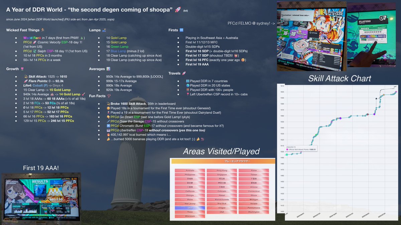The height and width of the screenshot is (225, 401).
Task: Click the highlighted blue Ohio area entry
Action: click(x=190, y=208)
